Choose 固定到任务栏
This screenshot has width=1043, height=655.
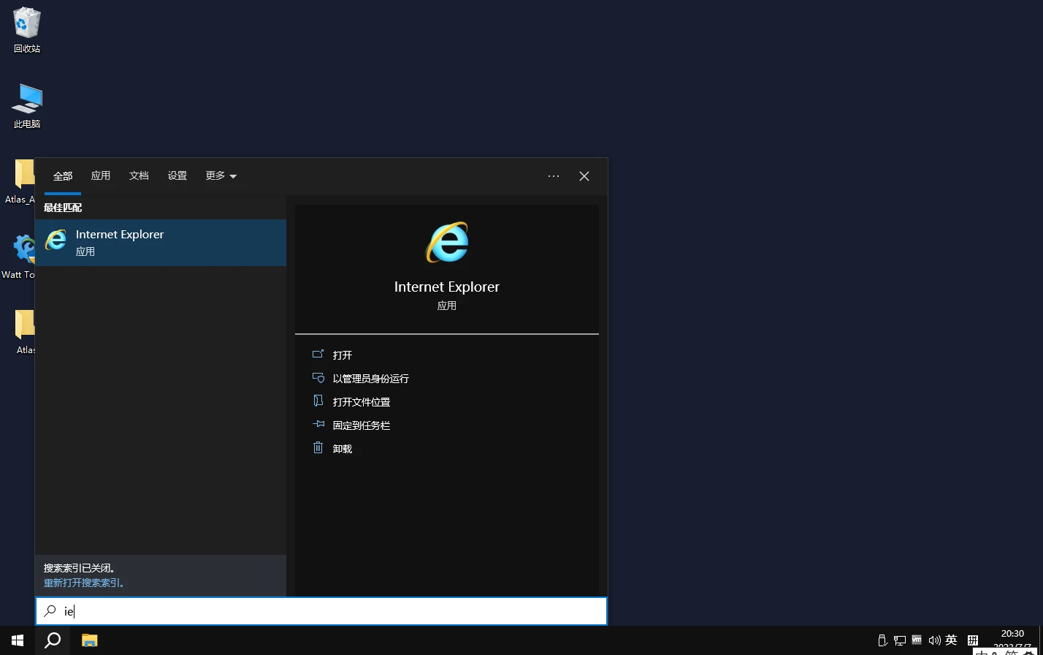362,425
